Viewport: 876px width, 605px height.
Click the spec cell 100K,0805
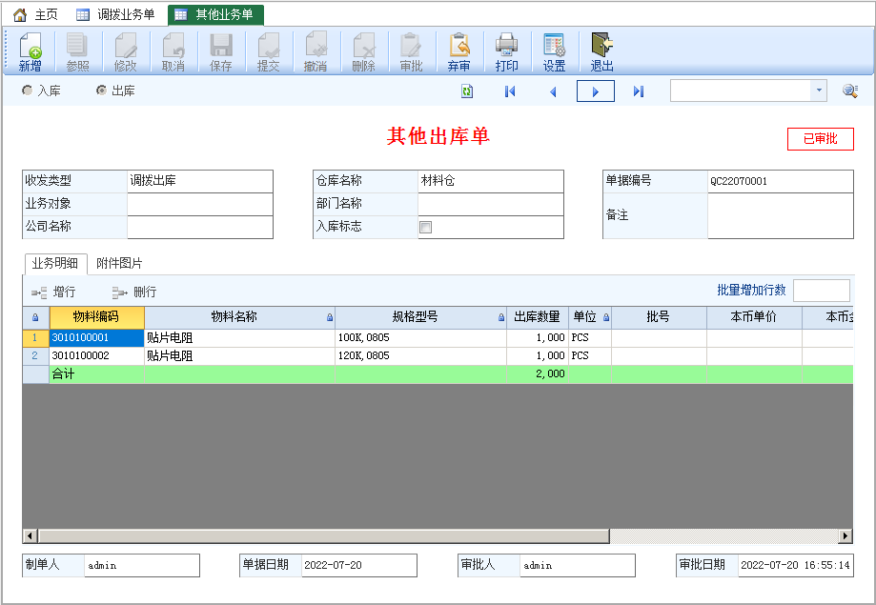tap(420, 338)
